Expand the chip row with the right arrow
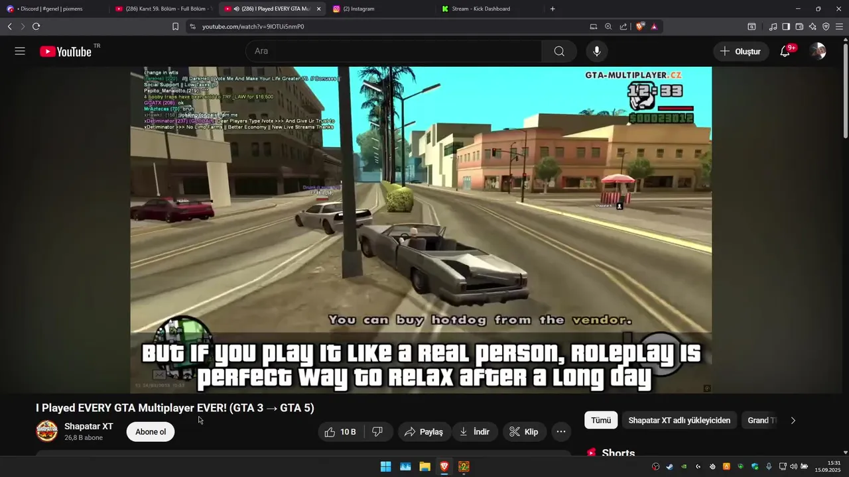The image size is (849, 477). click(x=793, y=420)
